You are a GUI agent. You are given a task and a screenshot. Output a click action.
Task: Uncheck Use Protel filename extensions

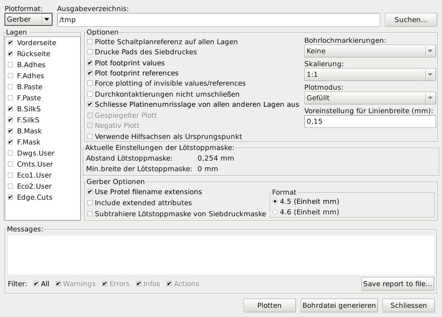coord(90,192)
